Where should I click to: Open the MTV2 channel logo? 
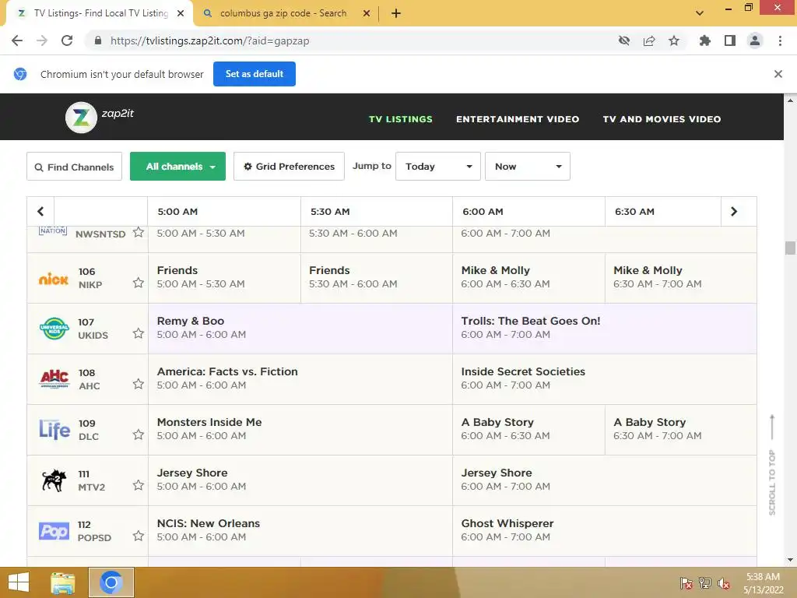tap(54, 480)
